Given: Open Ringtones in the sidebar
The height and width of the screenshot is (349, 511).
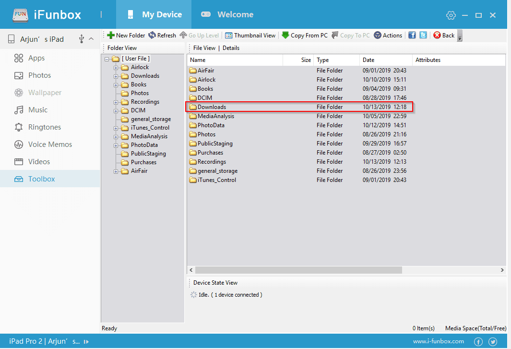Looking at the screenshot, I should 50,127.
